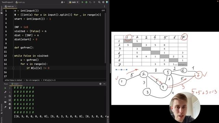Open IDE settings gear in top toolbar
This screenshot has width=219, height=123.
point(103,2)
